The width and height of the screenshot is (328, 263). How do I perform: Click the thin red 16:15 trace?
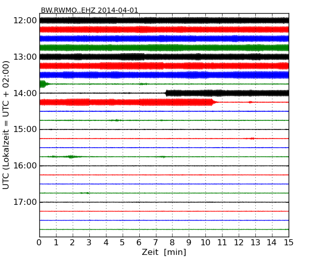click(164, 175)
